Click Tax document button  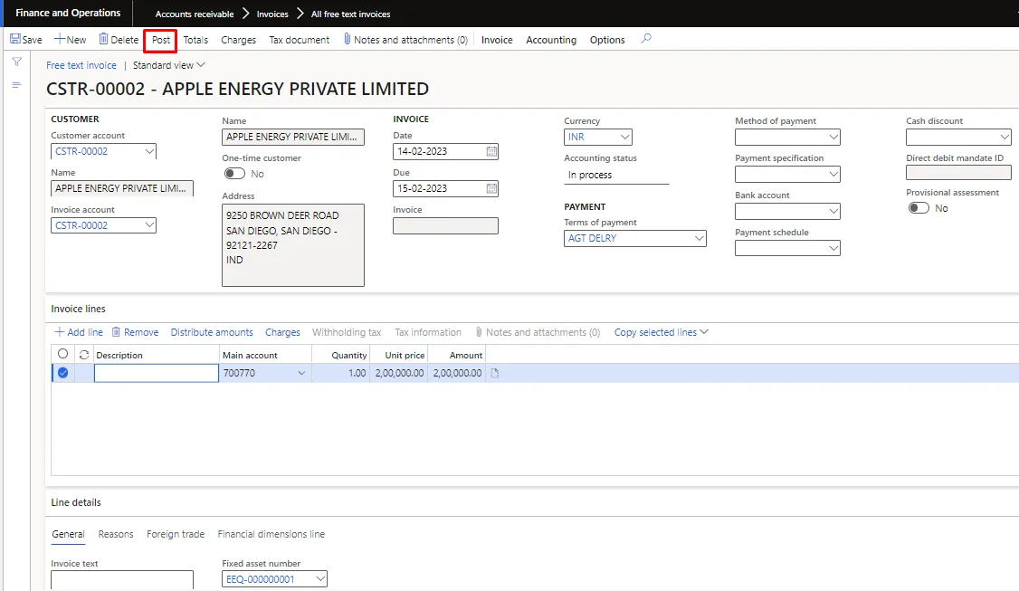(299, 40)
